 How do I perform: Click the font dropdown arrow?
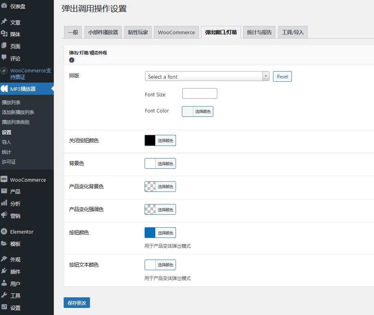(266, 77)
